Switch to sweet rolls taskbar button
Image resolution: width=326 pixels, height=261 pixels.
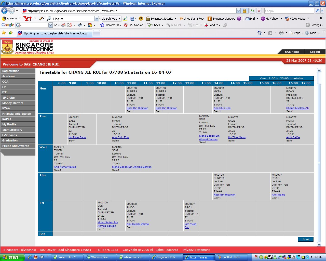67,257
